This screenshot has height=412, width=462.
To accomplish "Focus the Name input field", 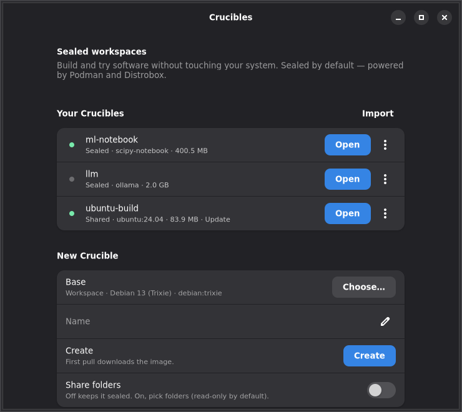I will click(230, 321).
